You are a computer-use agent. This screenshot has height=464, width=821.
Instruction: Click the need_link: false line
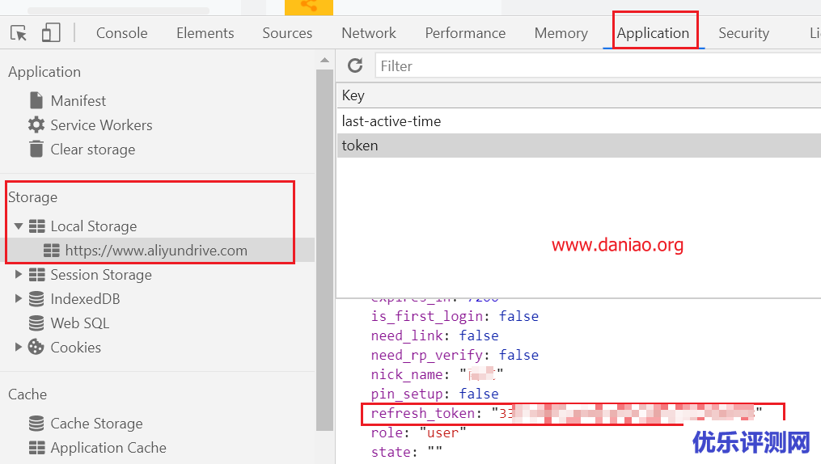click(434, 335)
